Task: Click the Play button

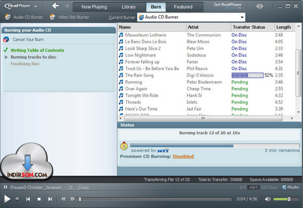Action: pos(7,199)
